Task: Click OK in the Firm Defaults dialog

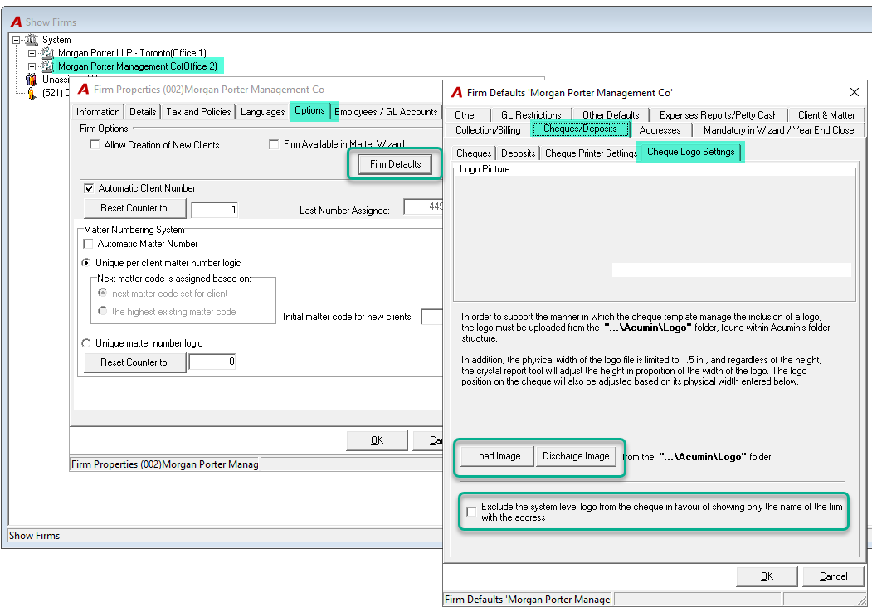Action: (767, 576)
